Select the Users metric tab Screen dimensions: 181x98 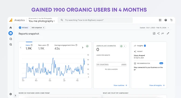pos(29,47)
